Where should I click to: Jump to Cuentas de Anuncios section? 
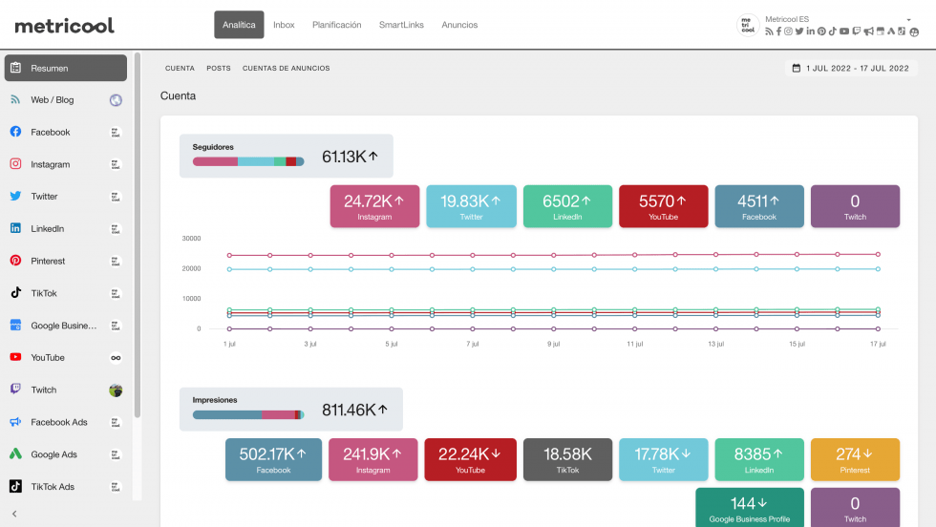coord(286,69)
